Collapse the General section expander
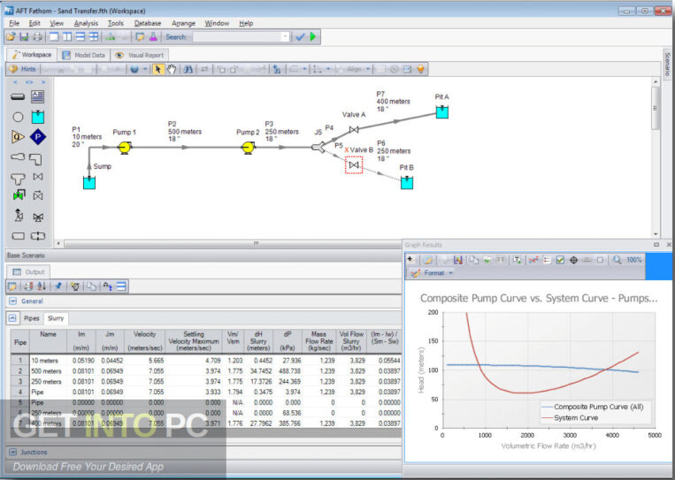This screenshot has height=480, width=675. 13,301
